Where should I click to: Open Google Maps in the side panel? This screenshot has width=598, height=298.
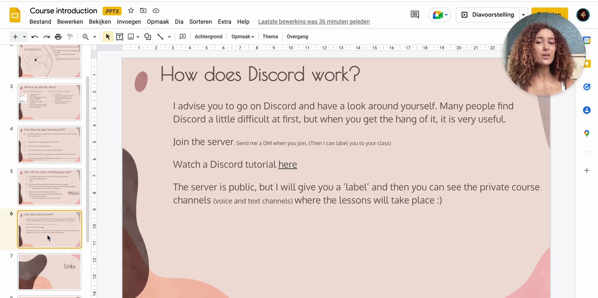[x=587, y=133]
